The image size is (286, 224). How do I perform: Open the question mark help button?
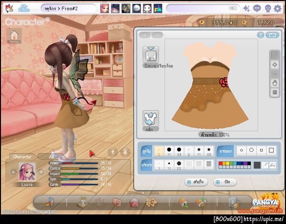(261, 35)
